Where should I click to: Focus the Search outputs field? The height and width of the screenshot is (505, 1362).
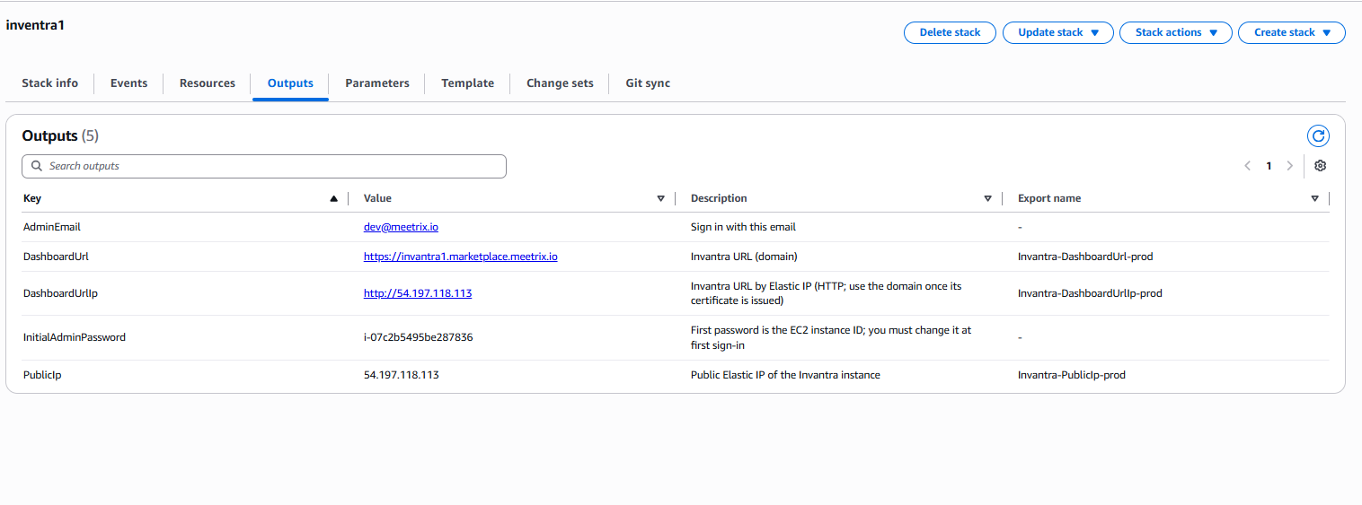pyautogui.click(x=264, y=166)
